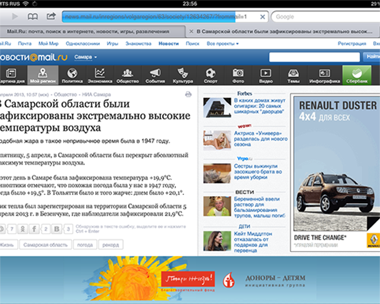Open the НИА Самара source link
380x304 pixels.
click(97, 95)
